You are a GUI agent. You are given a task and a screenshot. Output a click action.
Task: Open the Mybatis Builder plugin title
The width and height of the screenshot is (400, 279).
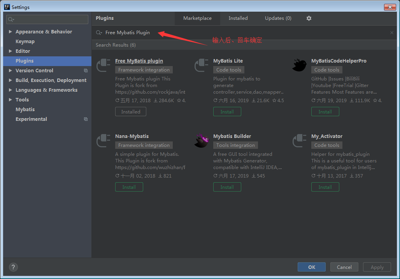click(x=232, y=136)
